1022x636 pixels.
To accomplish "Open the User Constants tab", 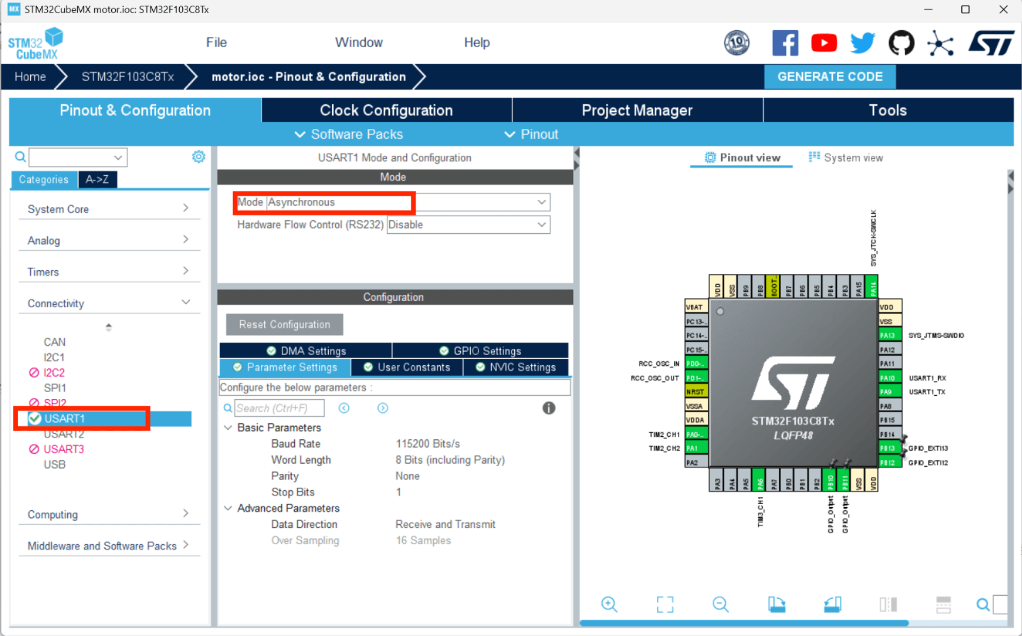I will coord(407,367).
